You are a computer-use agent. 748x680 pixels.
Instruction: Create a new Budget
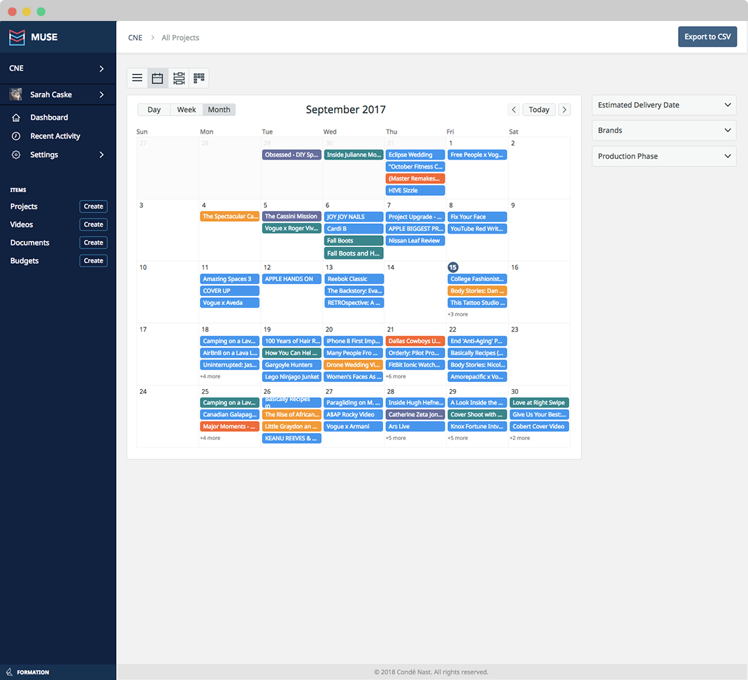tap(94, 261)
